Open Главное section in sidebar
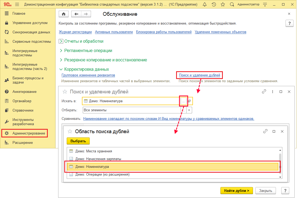The height and width of the screenshot is (198, 297). pos(28,13)
